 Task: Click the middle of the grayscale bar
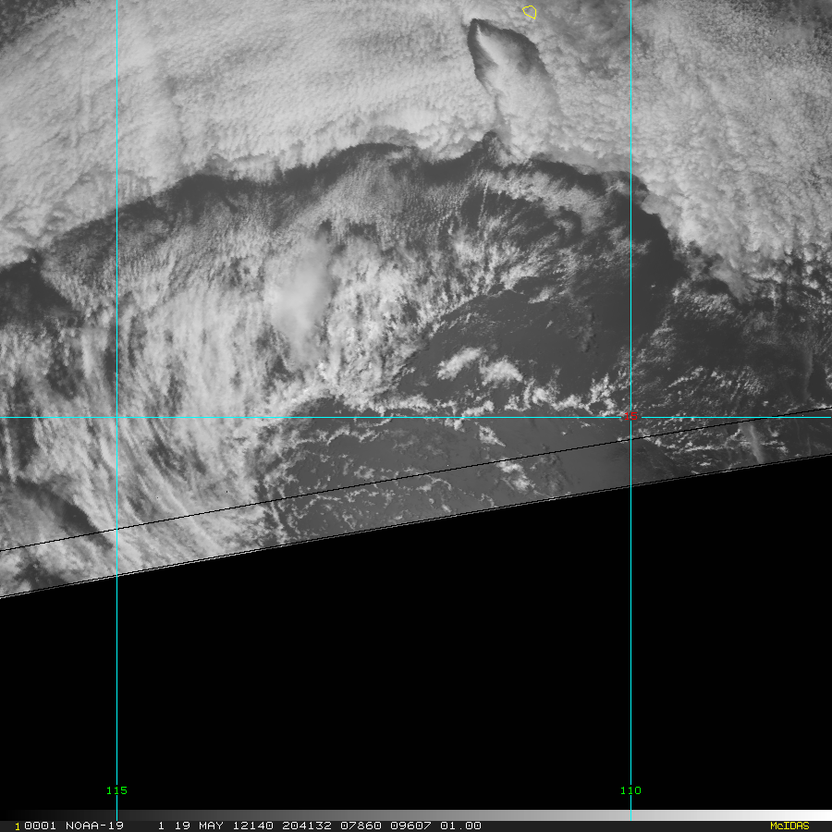point(416,815)
